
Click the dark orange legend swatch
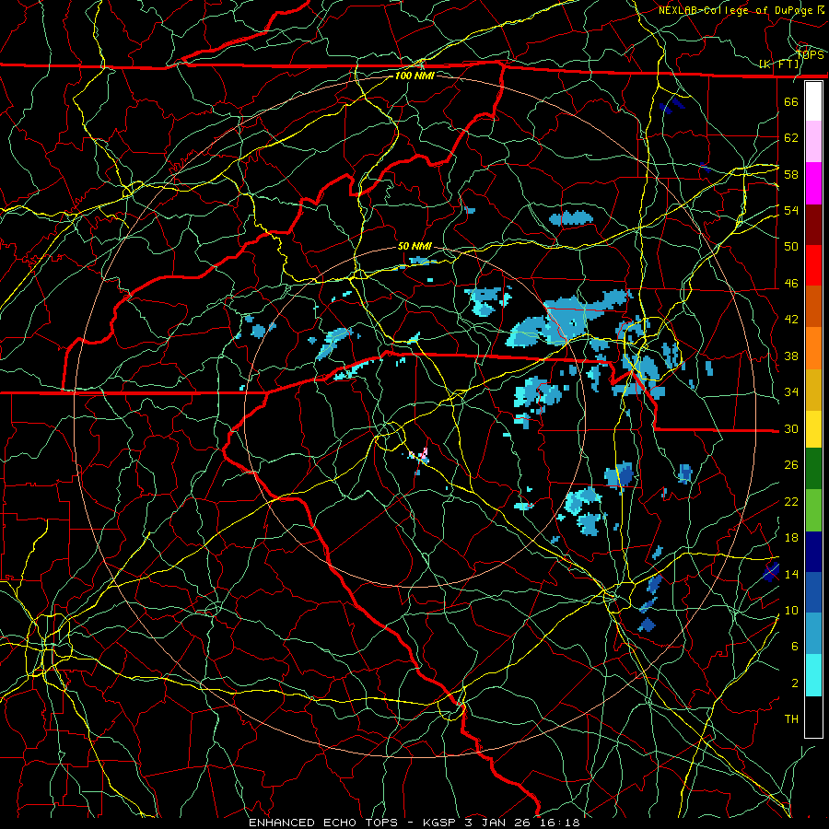click(x=813, y=307)
